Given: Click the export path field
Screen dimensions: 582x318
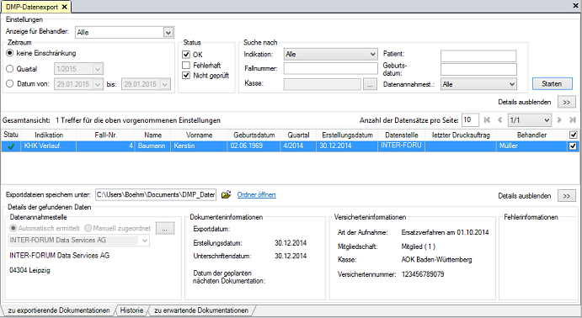Looking at the screenshot, I should pos(156,194).
